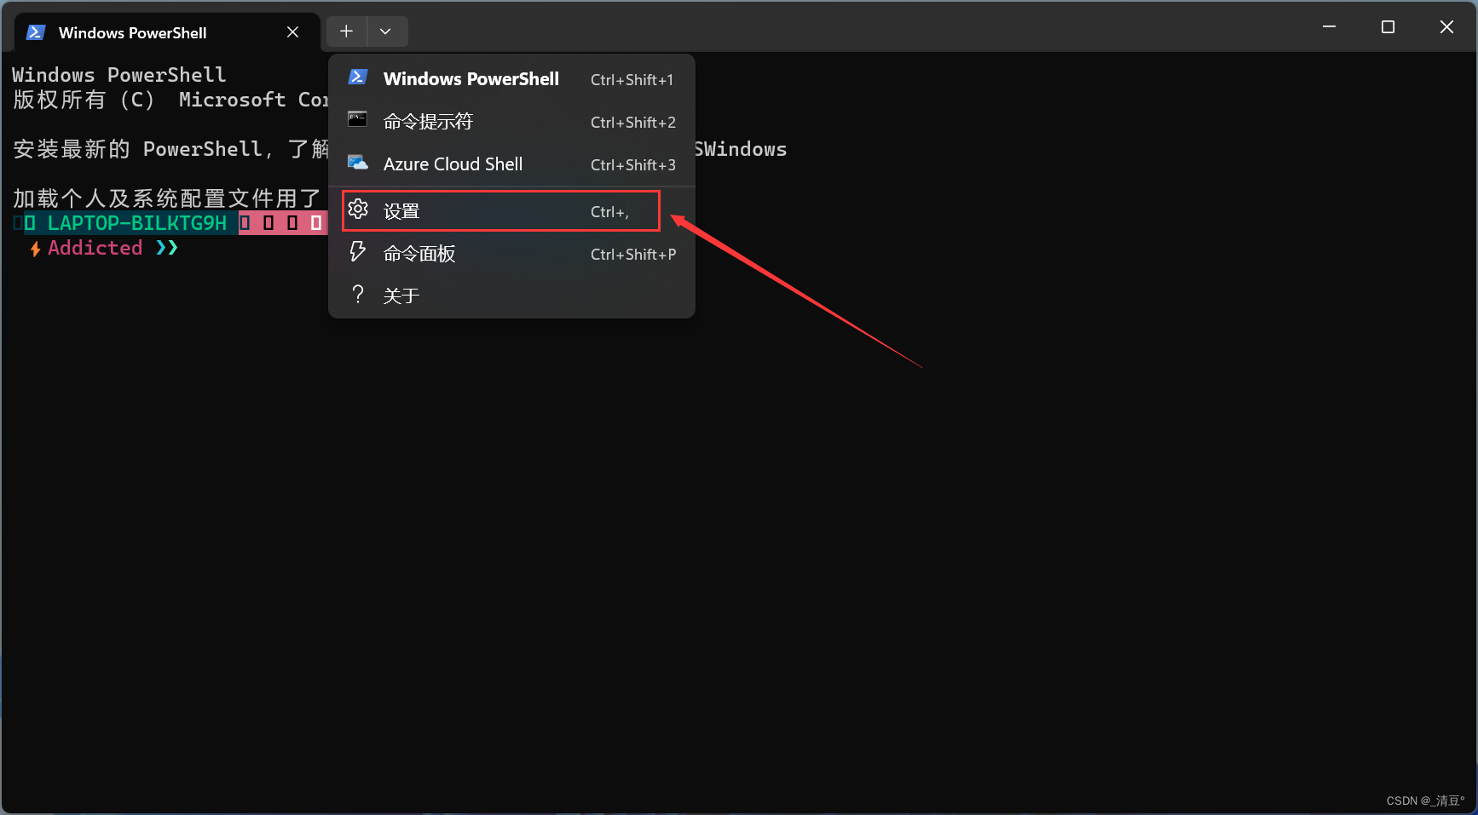Open 命令提示符 profile from menu

511,122
